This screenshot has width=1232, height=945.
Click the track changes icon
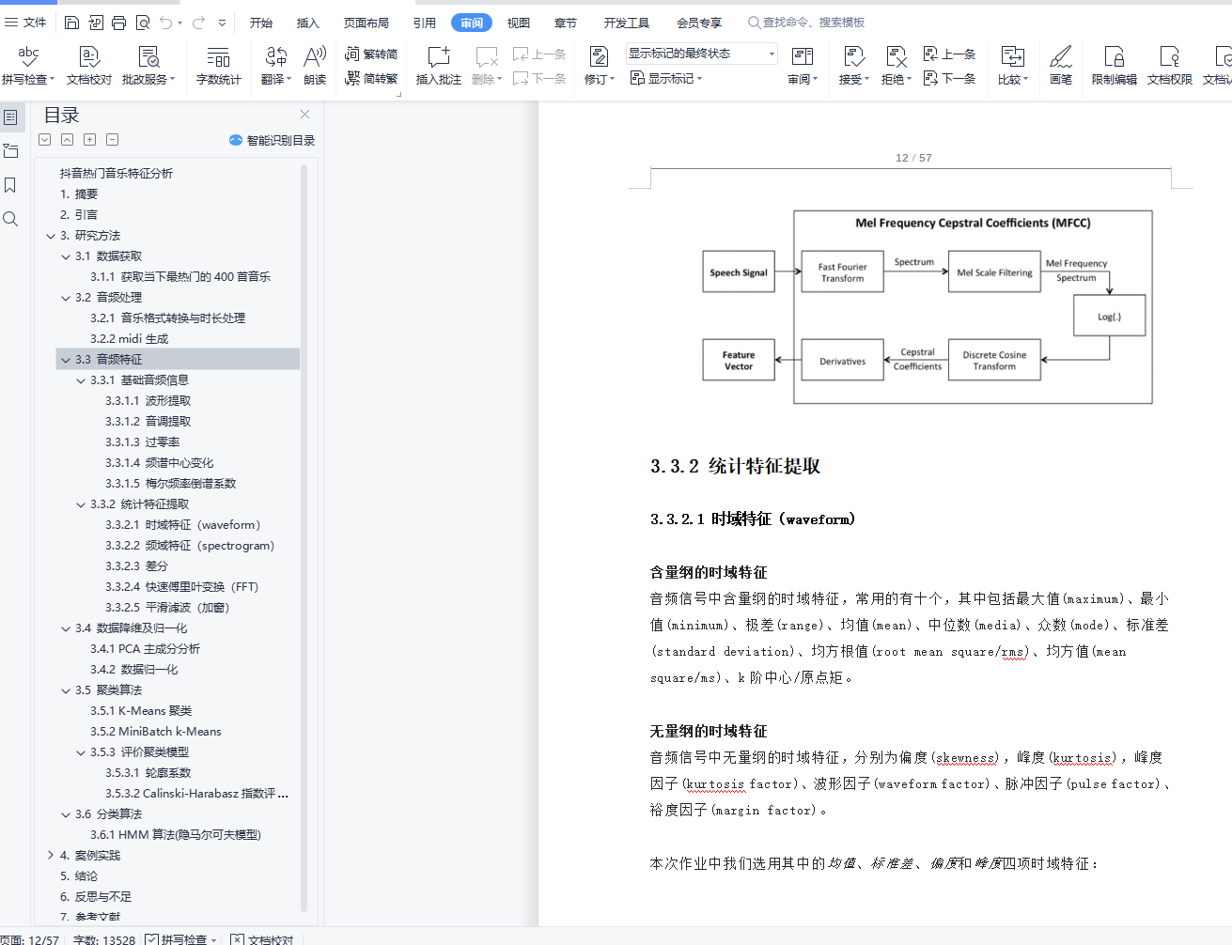[599, 57]
